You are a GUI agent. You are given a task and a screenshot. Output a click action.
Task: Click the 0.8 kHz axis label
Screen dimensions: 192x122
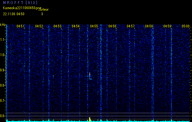pyautogui.click(x=3, y=85)
